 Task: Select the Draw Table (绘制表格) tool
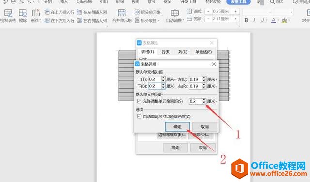point(8,16)
